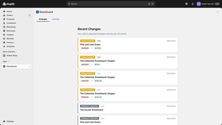
Task: Click date 19/02/2026 on Sunset Snowboard card
Action: [x=171, y=106]
